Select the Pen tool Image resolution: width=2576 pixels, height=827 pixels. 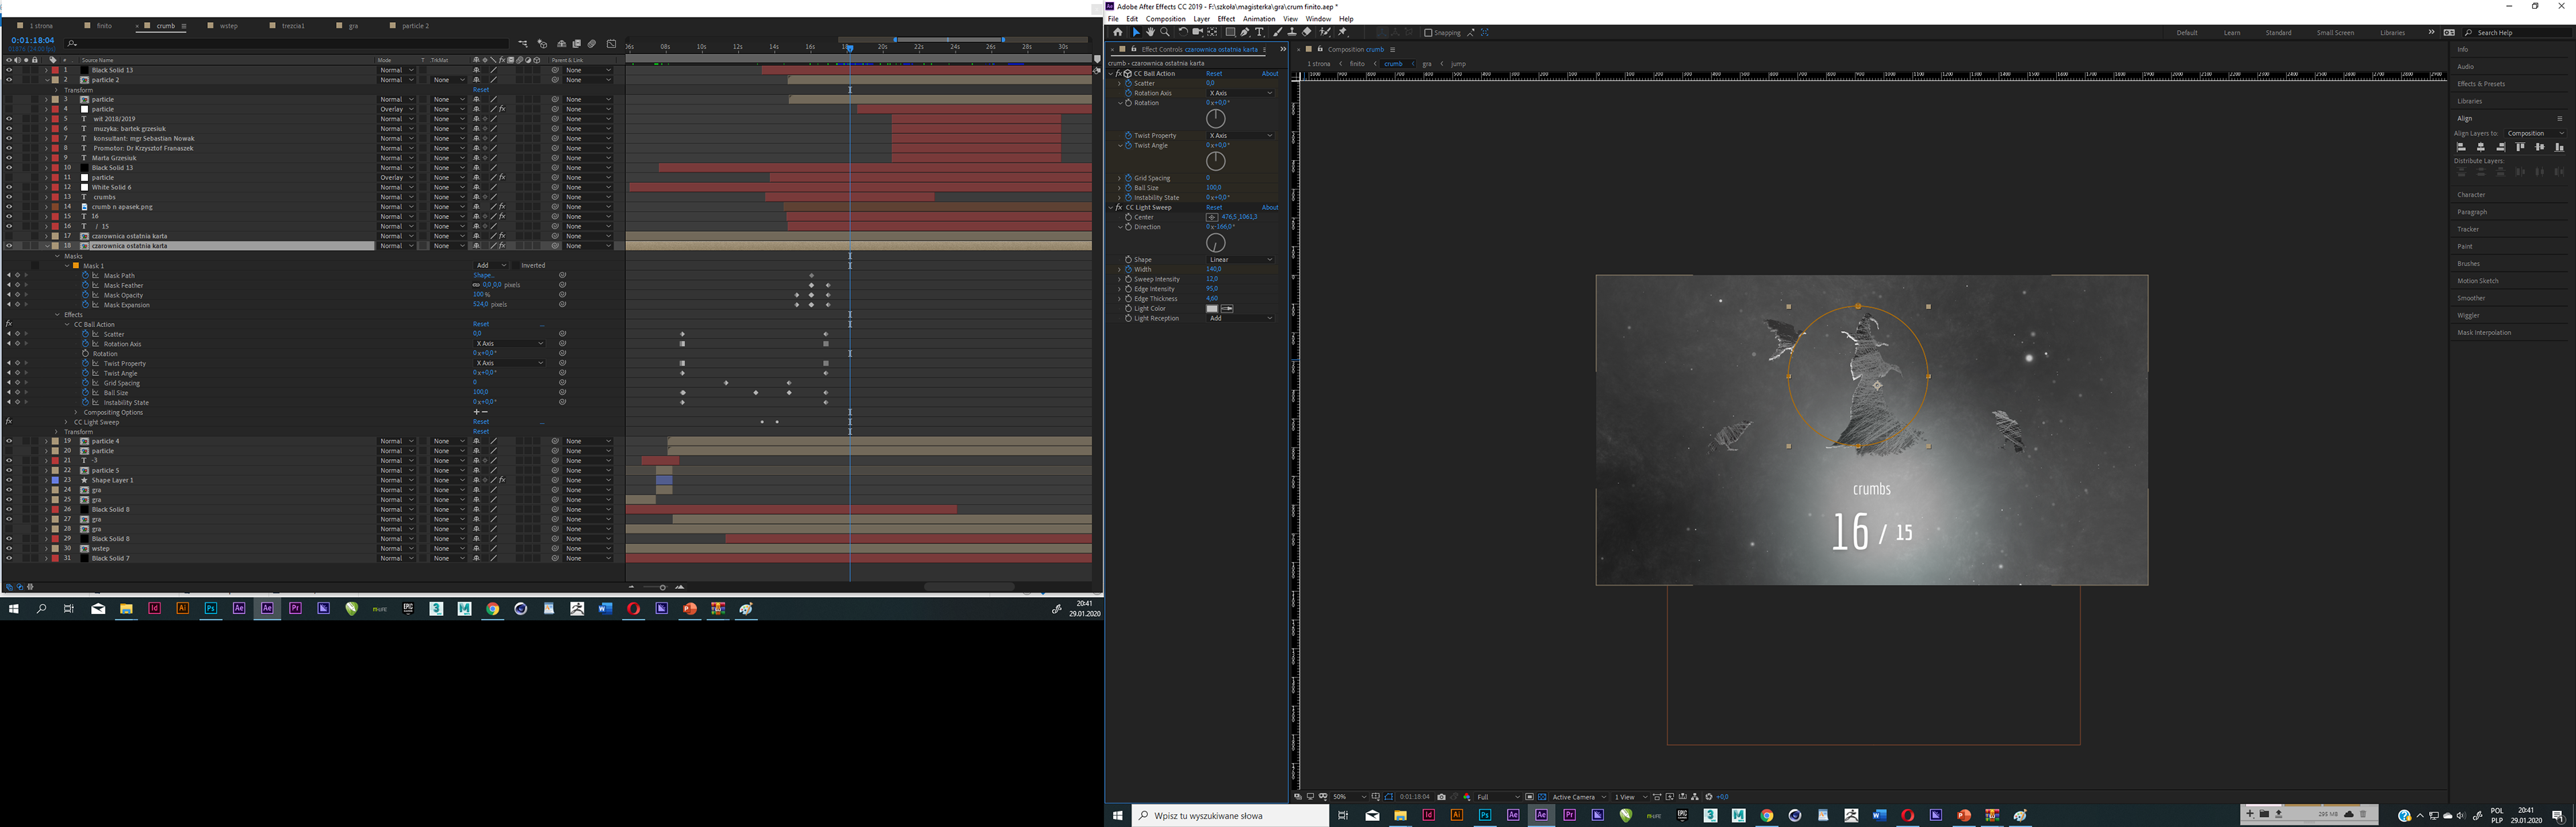1245,33
